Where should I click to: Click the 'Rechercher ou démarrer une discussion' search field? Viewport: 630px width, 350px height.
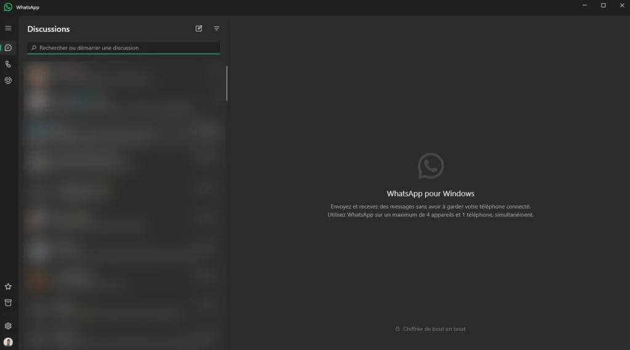tap(124, 48)
